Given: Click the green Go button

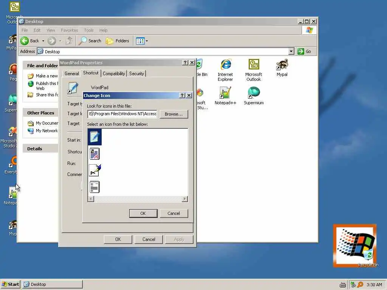Looking at the screenshot, I should pyautogui.click(x=304, y=51).
